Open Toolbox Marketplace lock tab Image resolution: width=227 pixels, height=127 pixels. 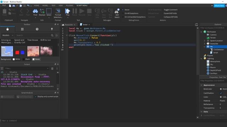click(x=7, y=29)
